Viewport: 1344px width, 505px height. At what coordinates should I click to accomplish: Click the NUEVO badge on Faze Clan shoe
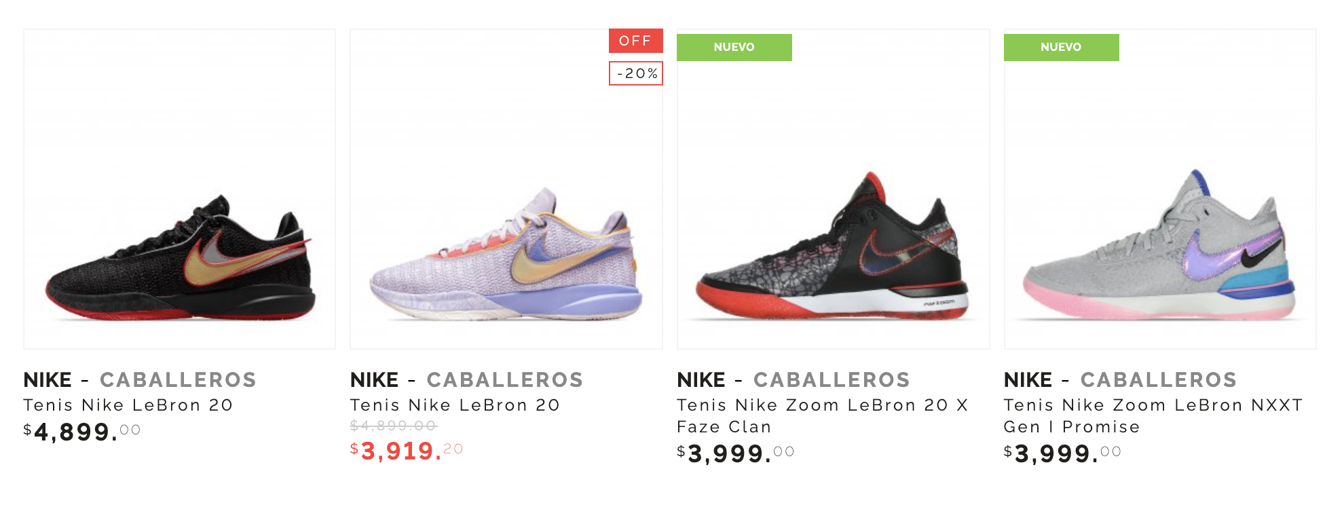734,48
